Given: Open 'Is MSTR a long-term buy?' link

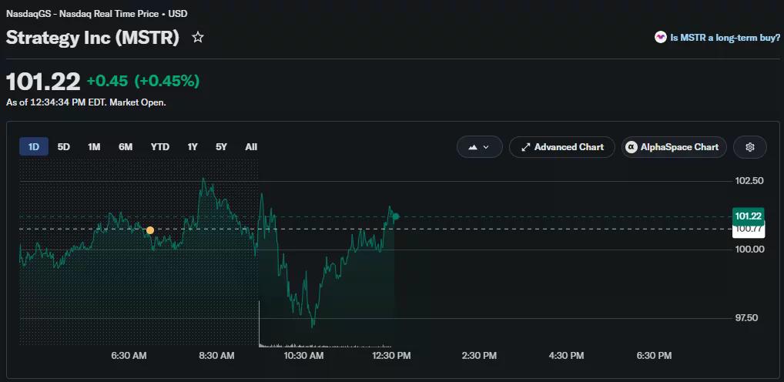Looking at the screenshot, I should tap(725, 38).
